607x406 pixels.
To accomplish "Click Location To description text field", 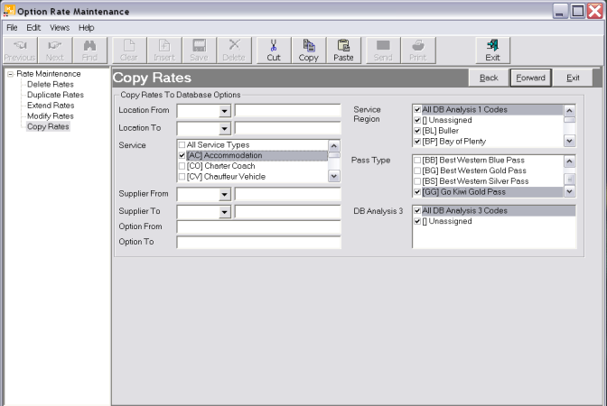I will tap(287, 128).
